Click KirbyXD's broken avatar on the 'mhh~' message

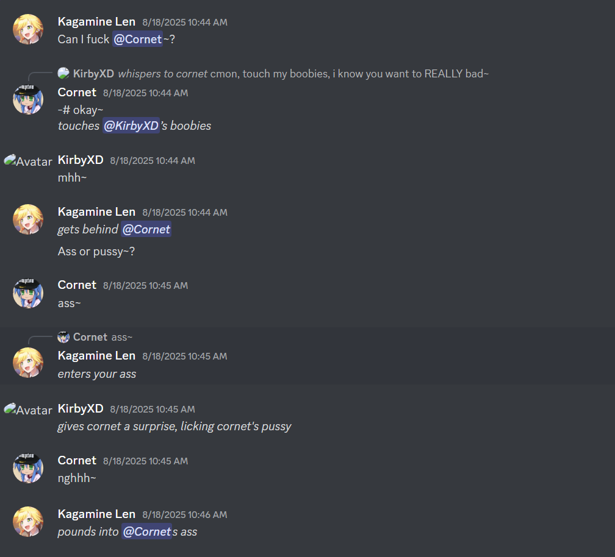(28, 161)
